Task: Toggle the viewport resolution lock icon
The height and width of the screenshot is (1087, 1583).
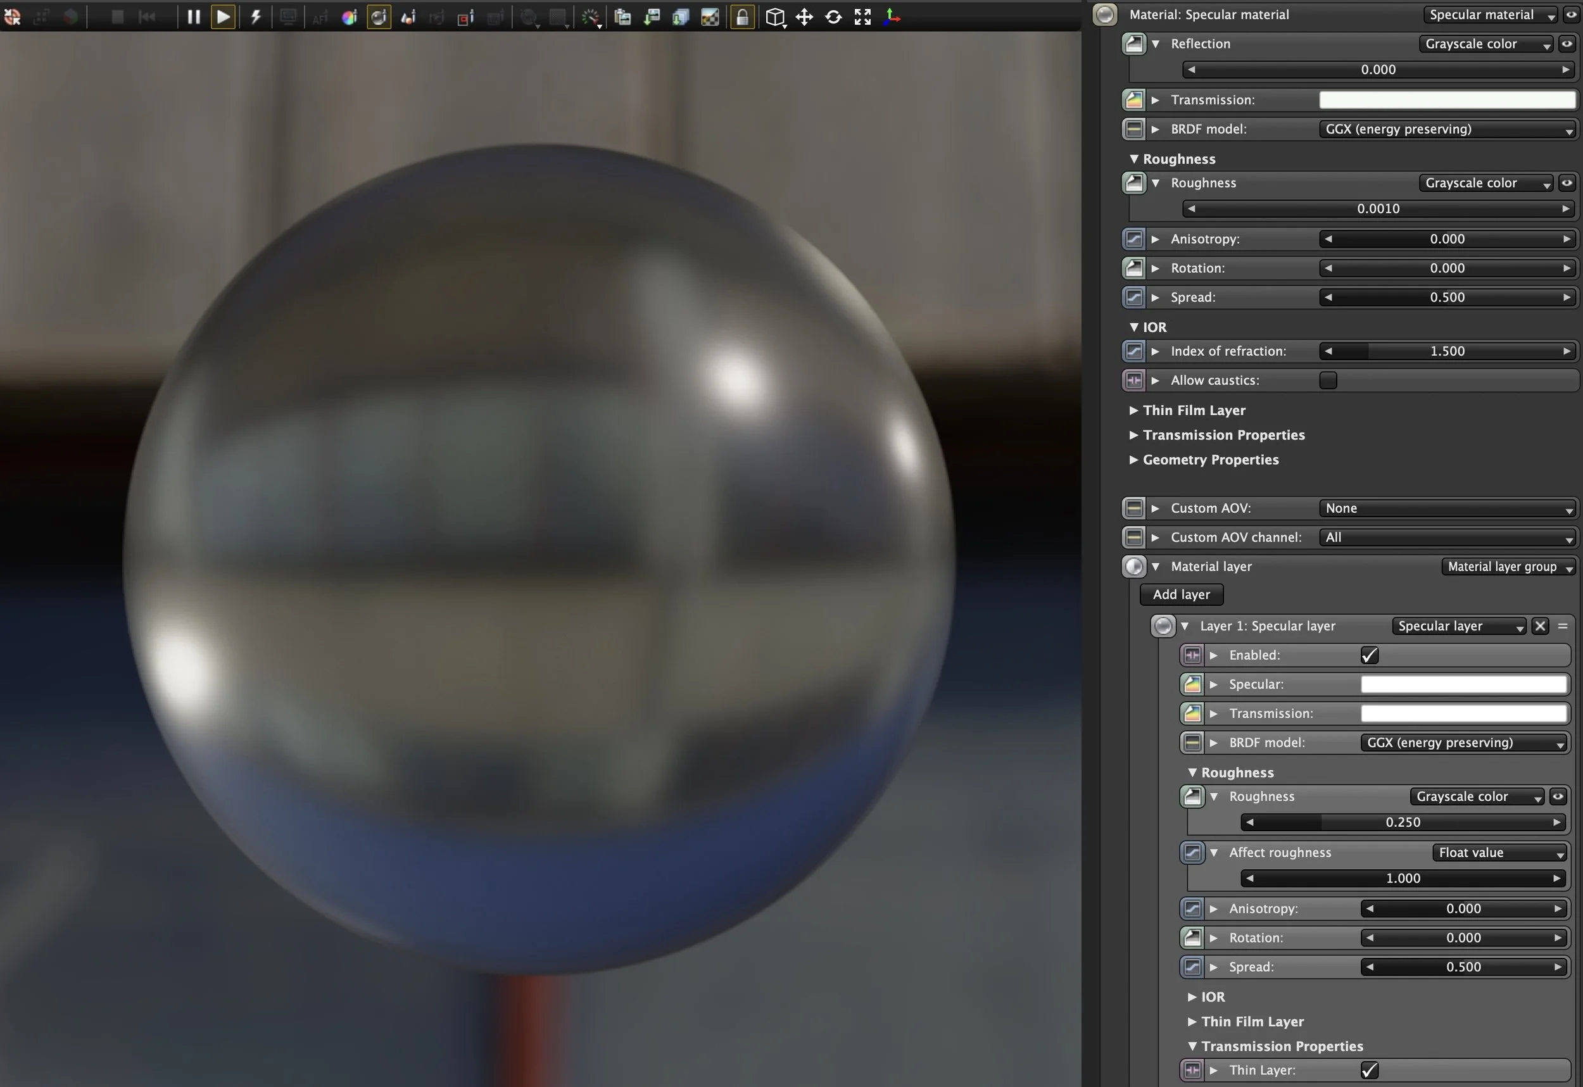Action: (x=743, y=17)
